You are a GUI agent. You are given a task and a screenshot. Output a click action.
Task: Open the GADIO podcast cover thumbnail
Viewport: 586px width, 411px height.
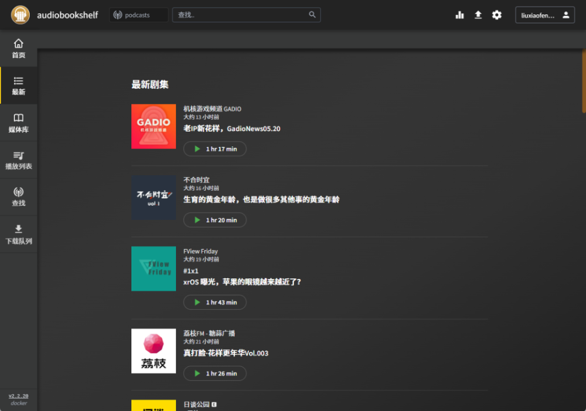[154, 127]
